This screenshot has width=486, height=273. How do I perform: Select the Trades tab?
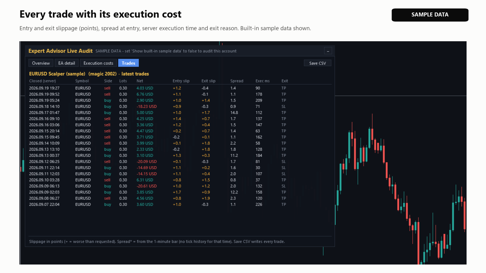pyautogui.click(x=128, y=63)
